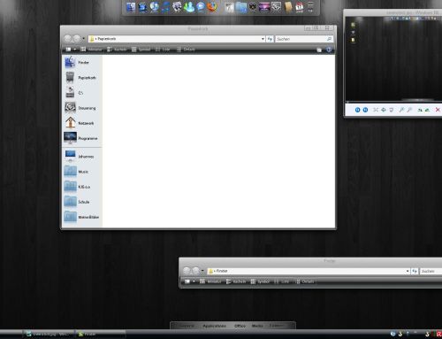
Task: Click the globe icon in the top dock
Action: click(154, 7)
